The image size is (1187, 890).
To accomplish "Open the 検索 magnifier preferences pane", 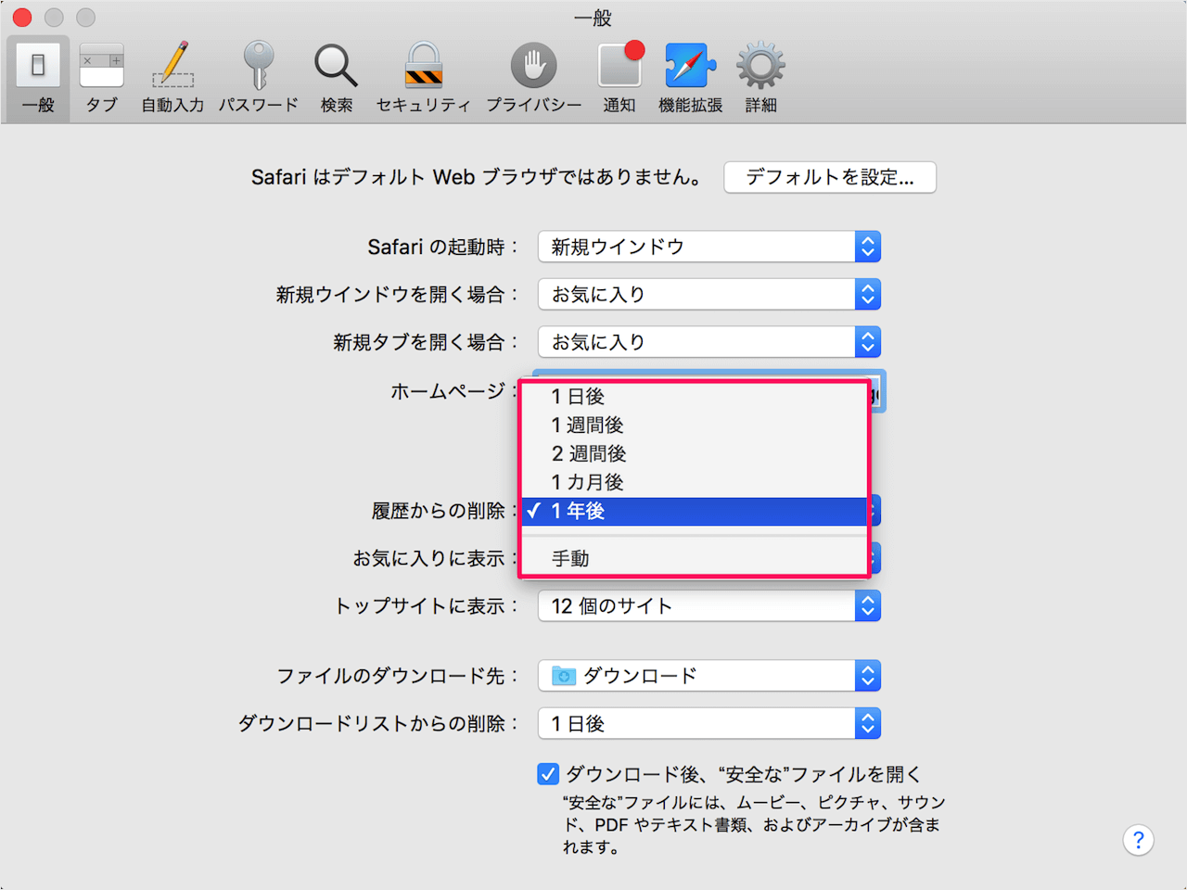I will pyautogui.click(x=336, y=80).
